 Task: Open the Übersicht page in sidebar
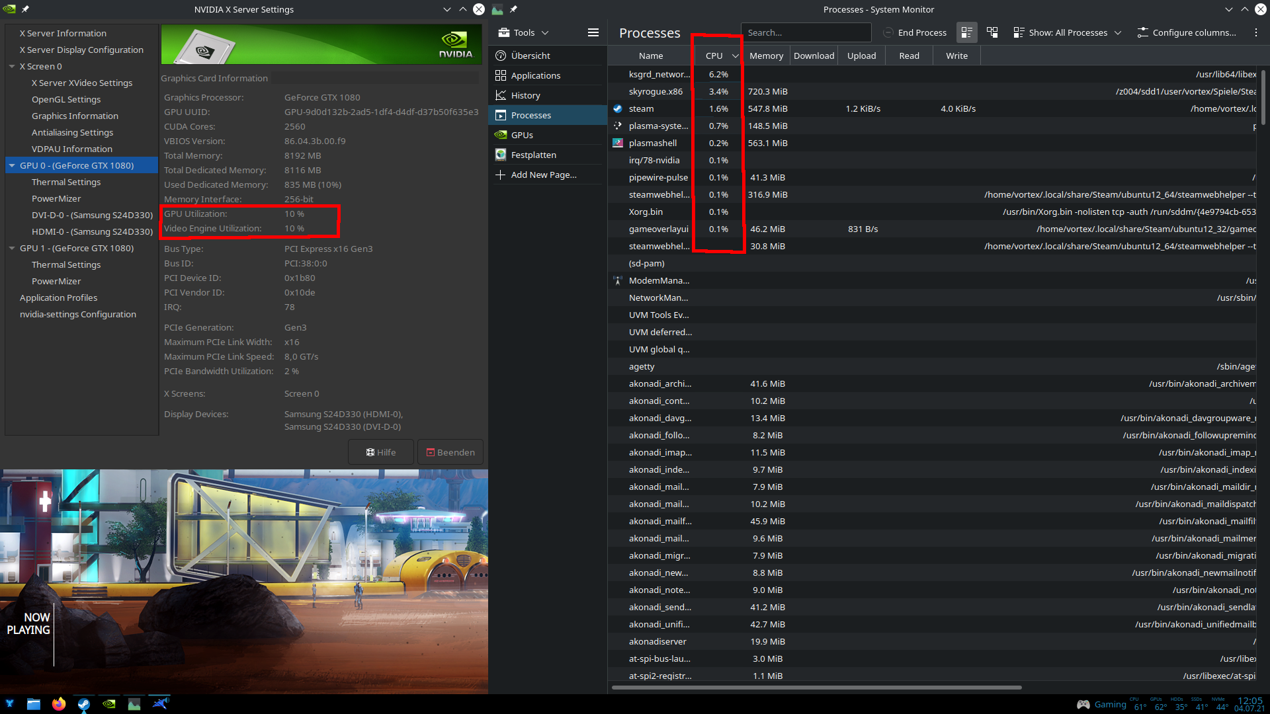click(x=548, y=56)
